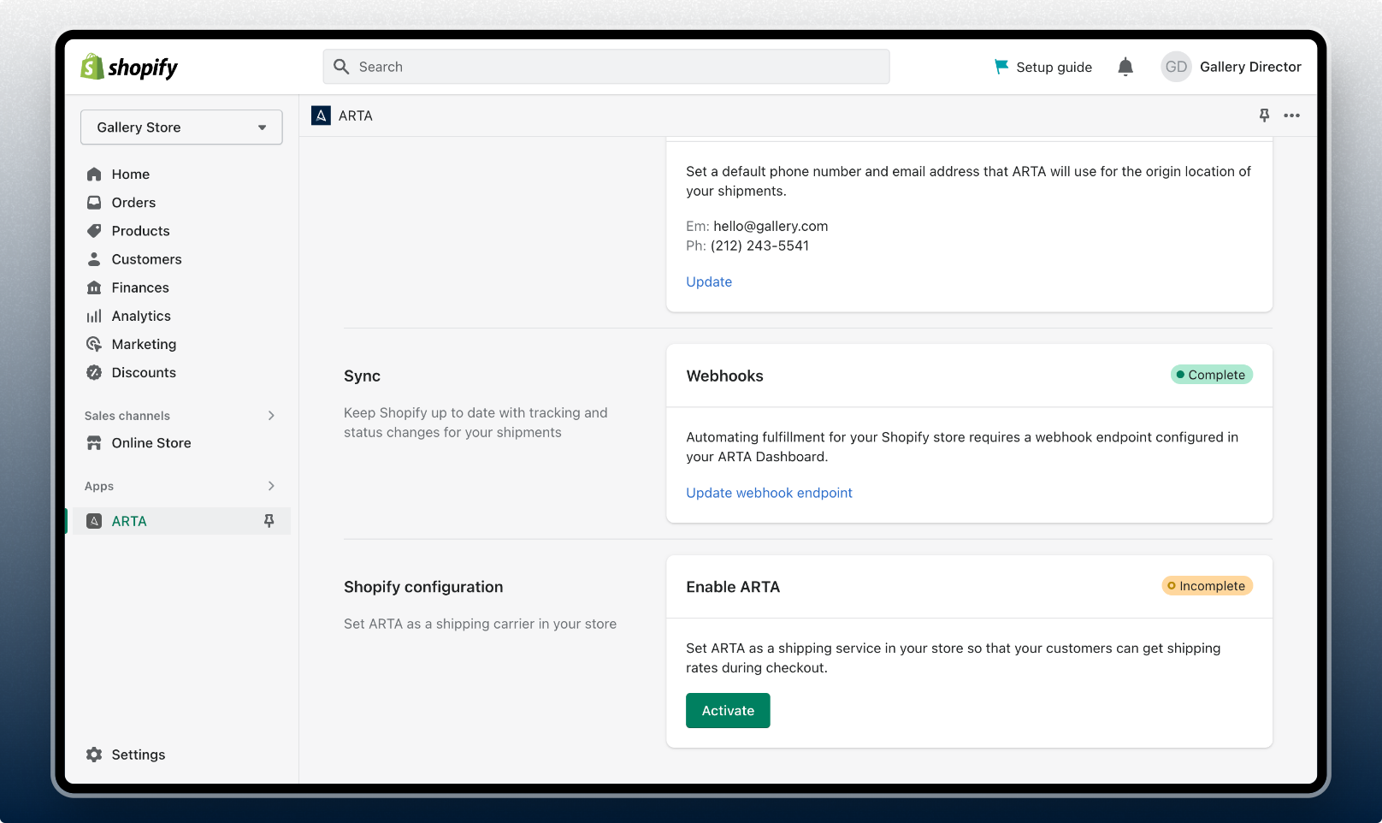The image size is (1382, 823).
Task: Click the Analytics bar-chart icon
Action: tap(94, 316)
